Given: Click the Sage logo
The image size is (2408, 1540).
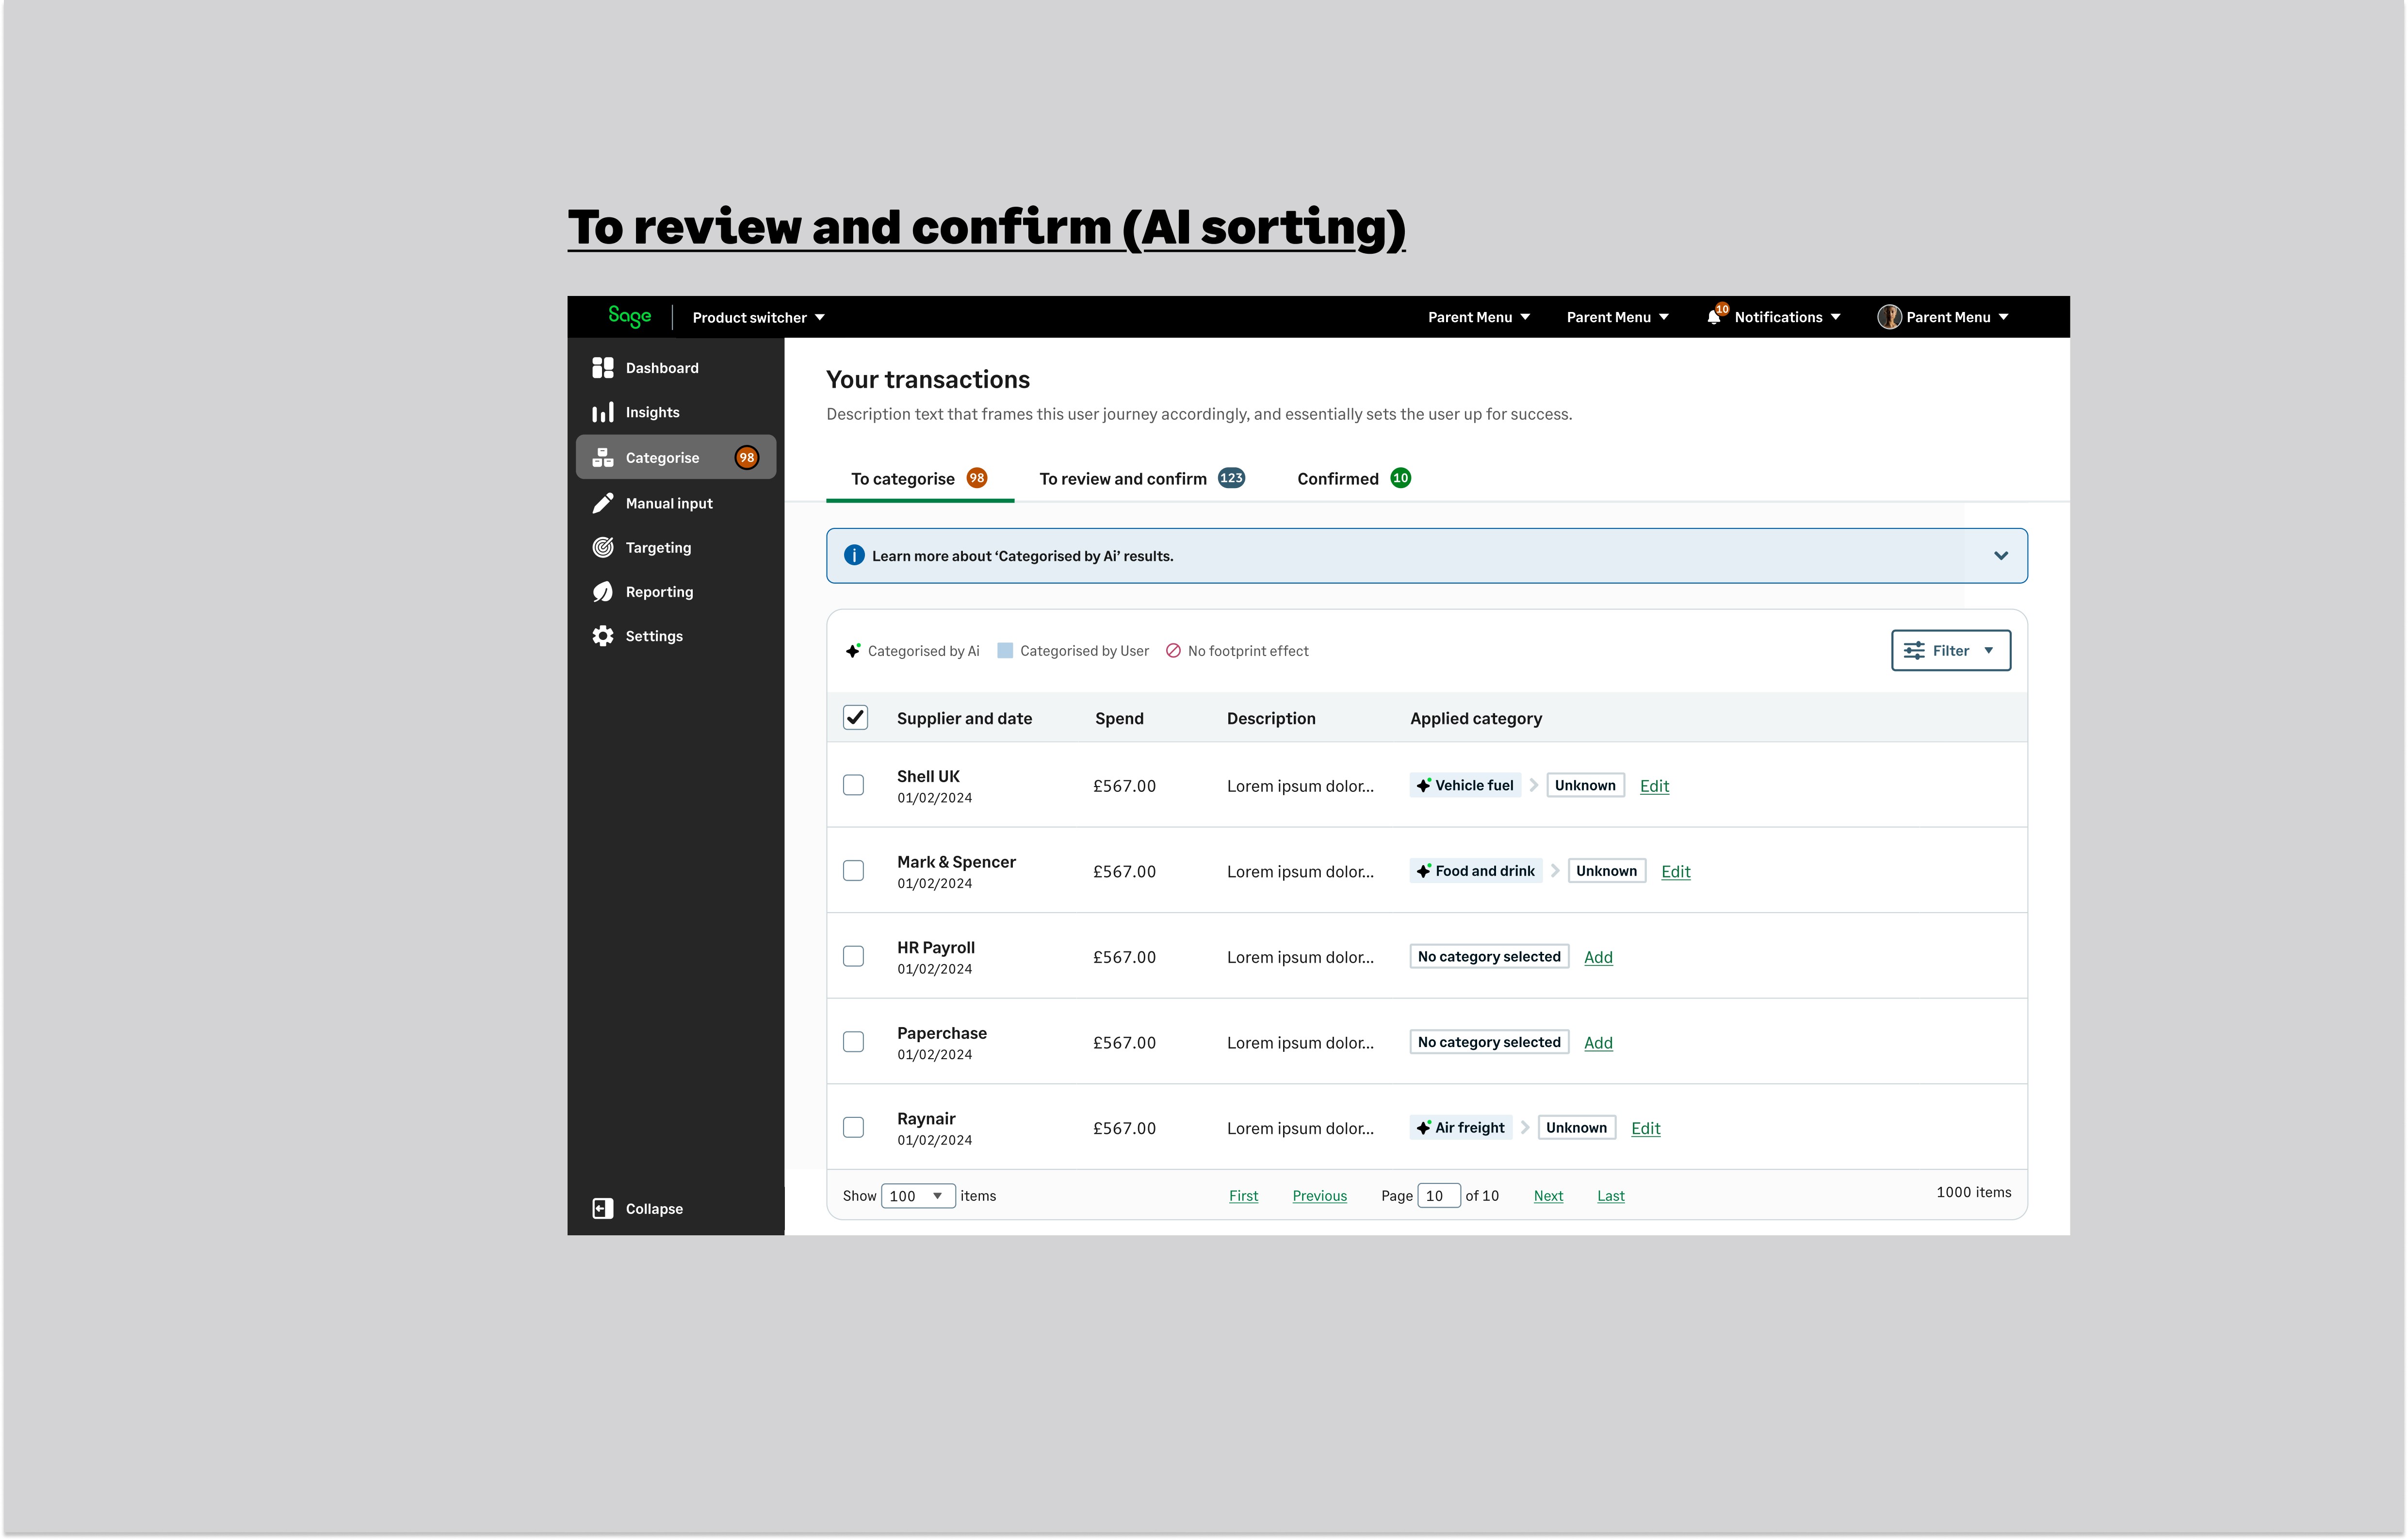Looking at the screenshot, I should pyautogui.click(x=629, y=316).
